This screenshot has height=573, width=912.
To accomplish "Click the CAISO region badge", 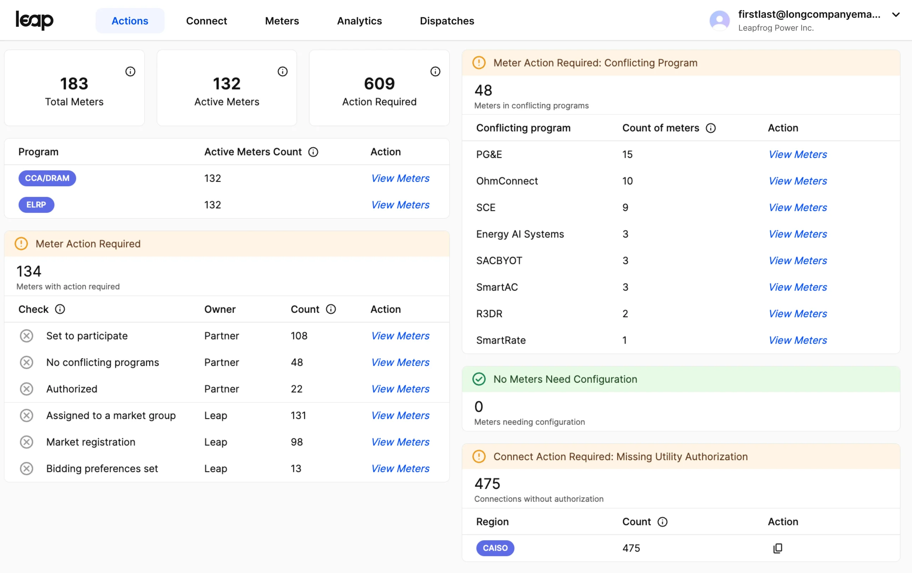I will 495,548.
